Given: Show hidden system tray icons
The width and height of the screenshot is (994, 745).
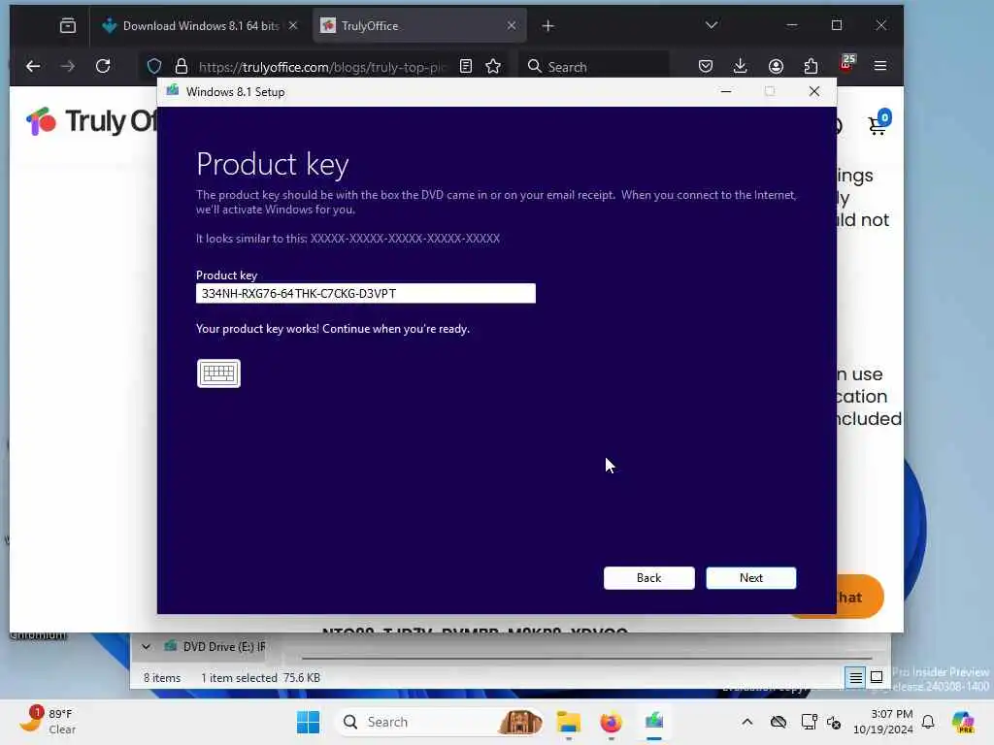Looking at the screenshot, I should pos(747,722).
